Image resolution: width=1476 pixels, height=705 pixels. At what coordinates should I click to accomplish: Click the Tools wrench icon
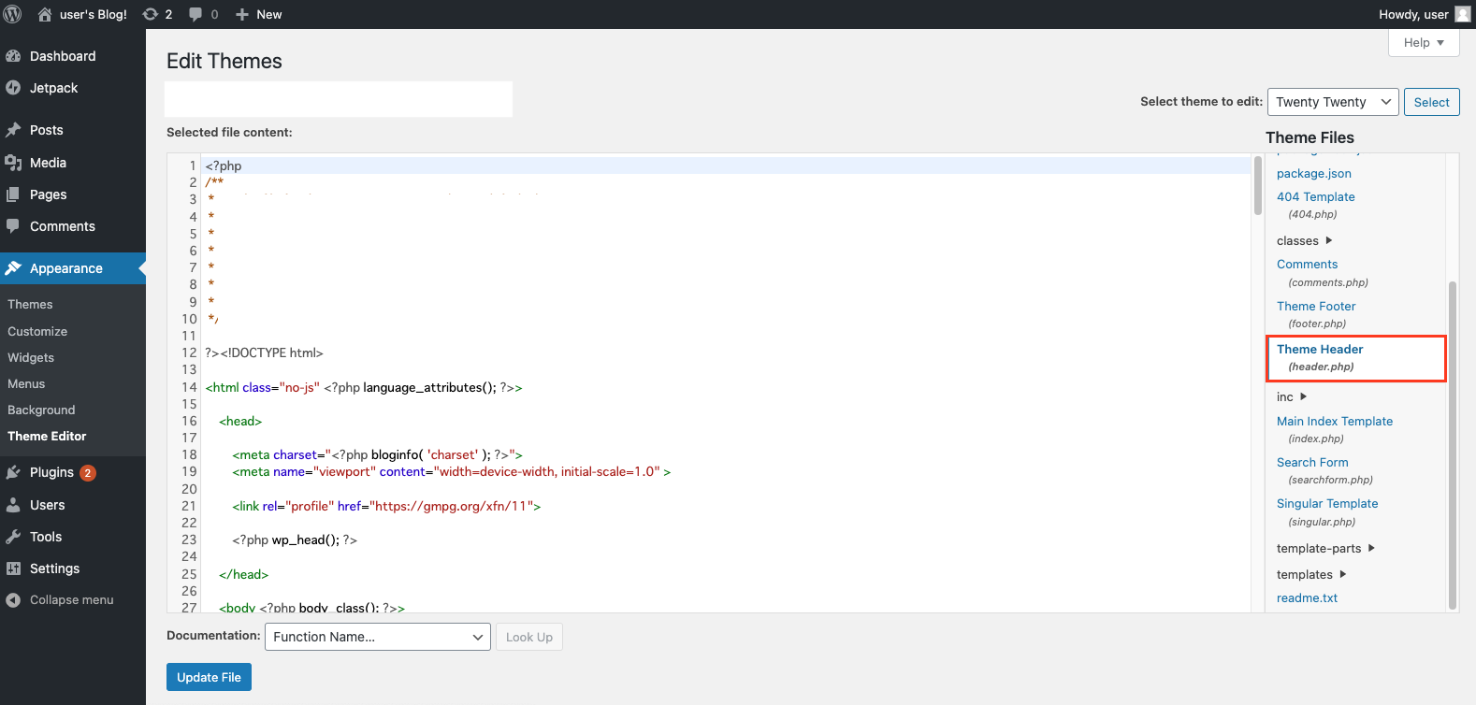[13, 537]
